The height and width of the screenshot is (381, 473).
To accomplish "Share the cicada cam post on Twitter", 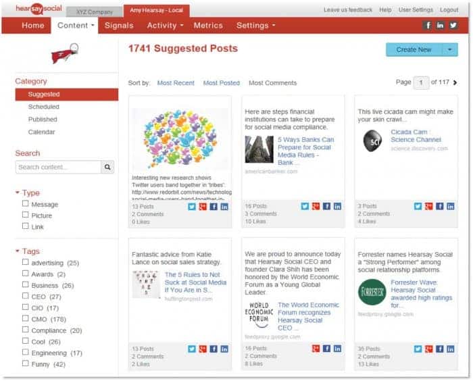I will [418, 206].
